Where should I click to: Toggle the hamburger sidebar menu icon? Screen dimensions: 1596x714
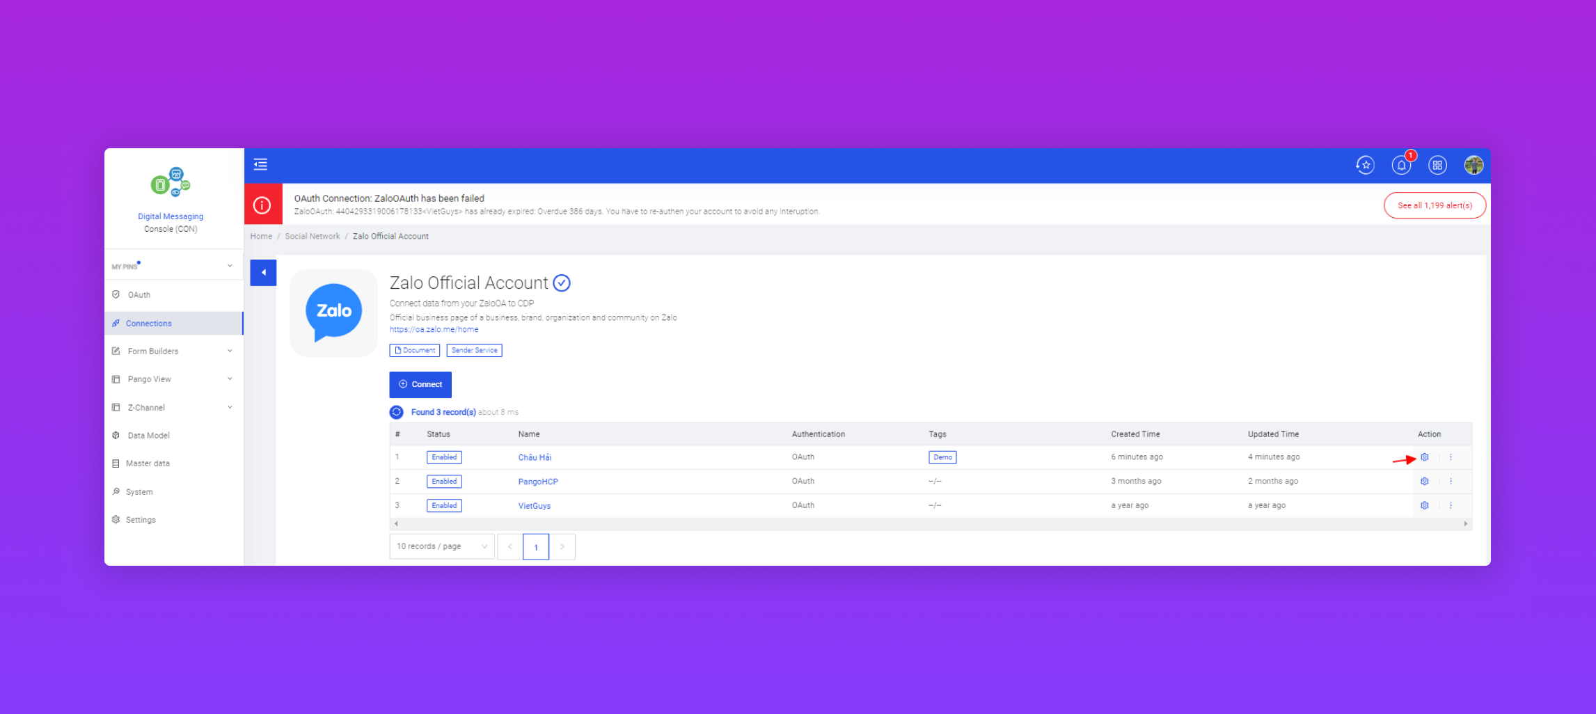click(x=260, y=164)
